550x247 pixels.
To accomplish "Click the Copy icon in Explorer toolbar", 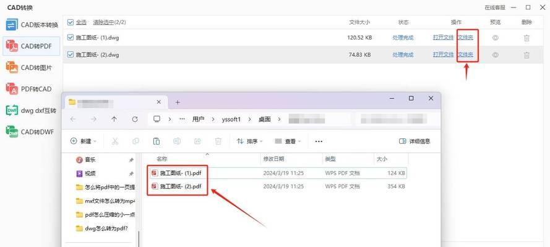I will [x=135, y=141].
